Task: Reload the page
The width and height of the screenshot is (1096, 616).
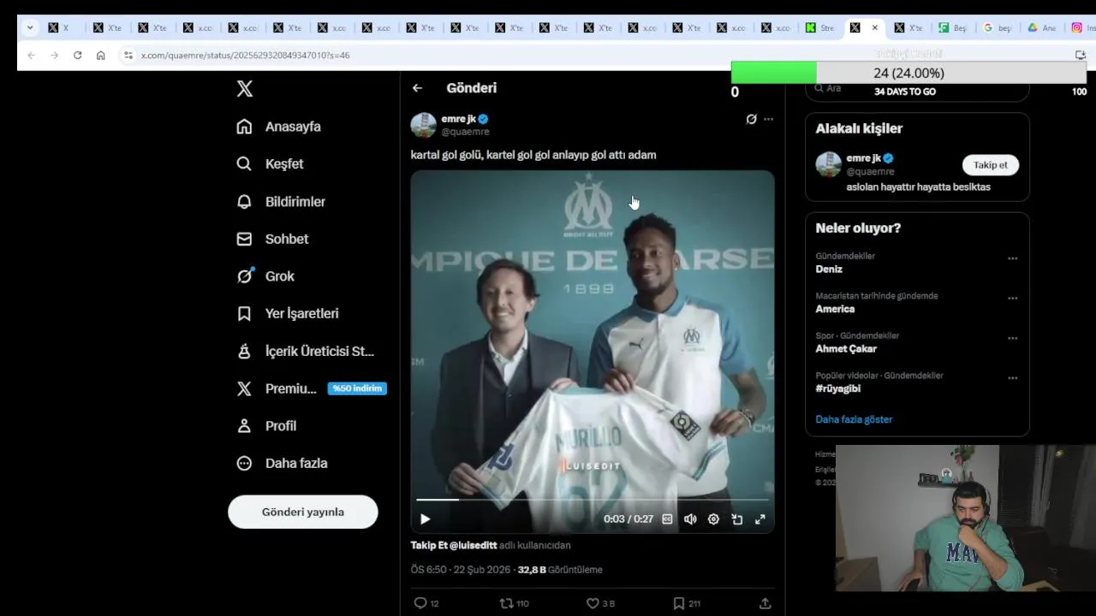Action: point(77,55)
